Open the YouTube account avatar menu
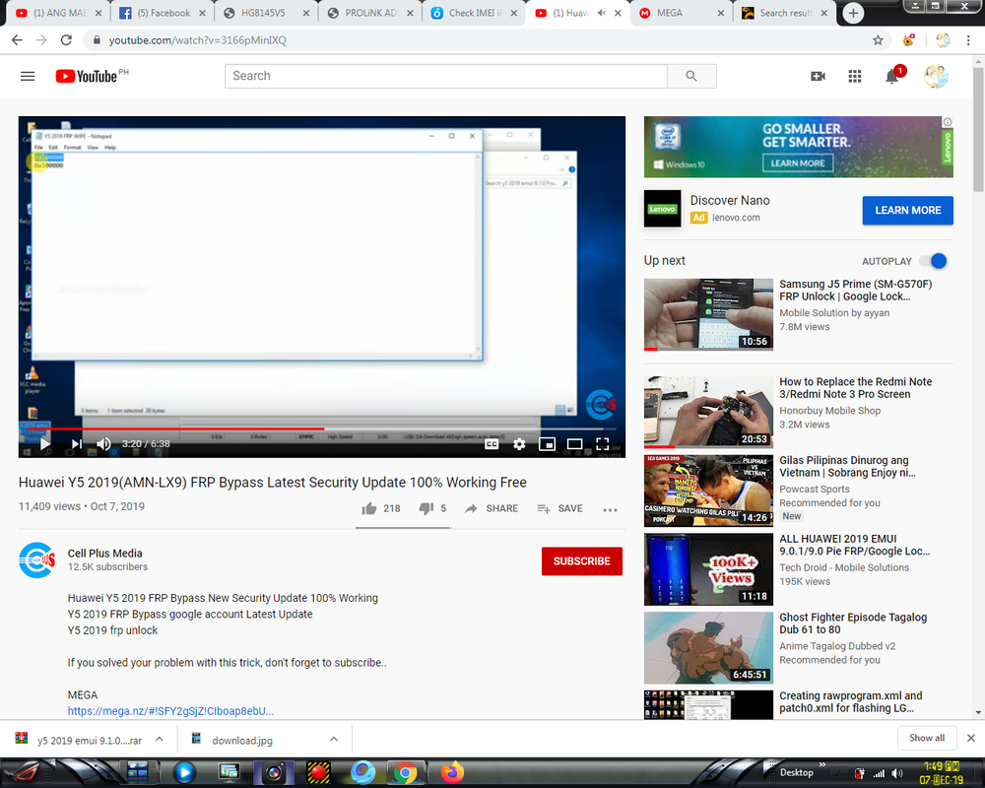 point(936,76)
